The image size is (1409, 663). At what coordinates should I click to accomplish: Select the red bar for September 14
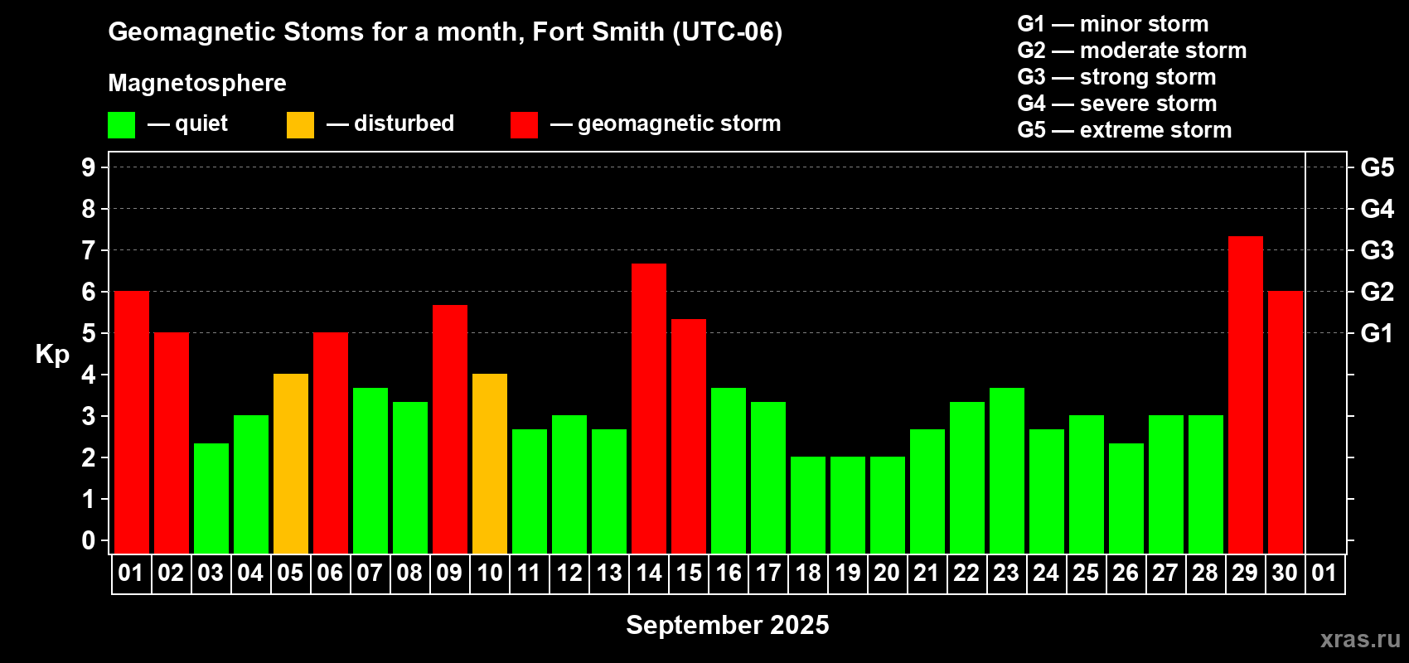648,409
